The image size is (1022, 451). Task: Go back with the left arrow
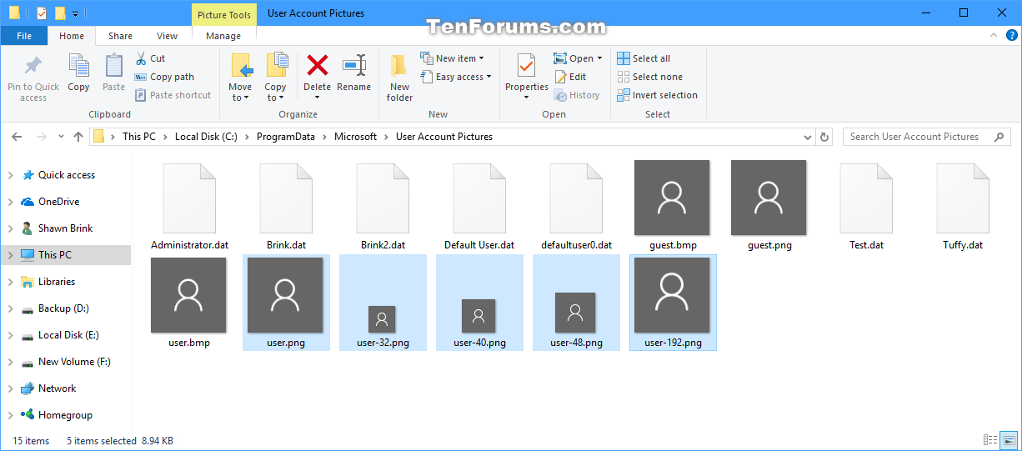[x=18, y=137]
